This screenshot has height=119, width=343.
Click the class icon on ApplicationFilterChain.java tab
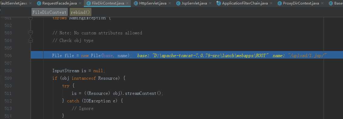coord(218,3)
